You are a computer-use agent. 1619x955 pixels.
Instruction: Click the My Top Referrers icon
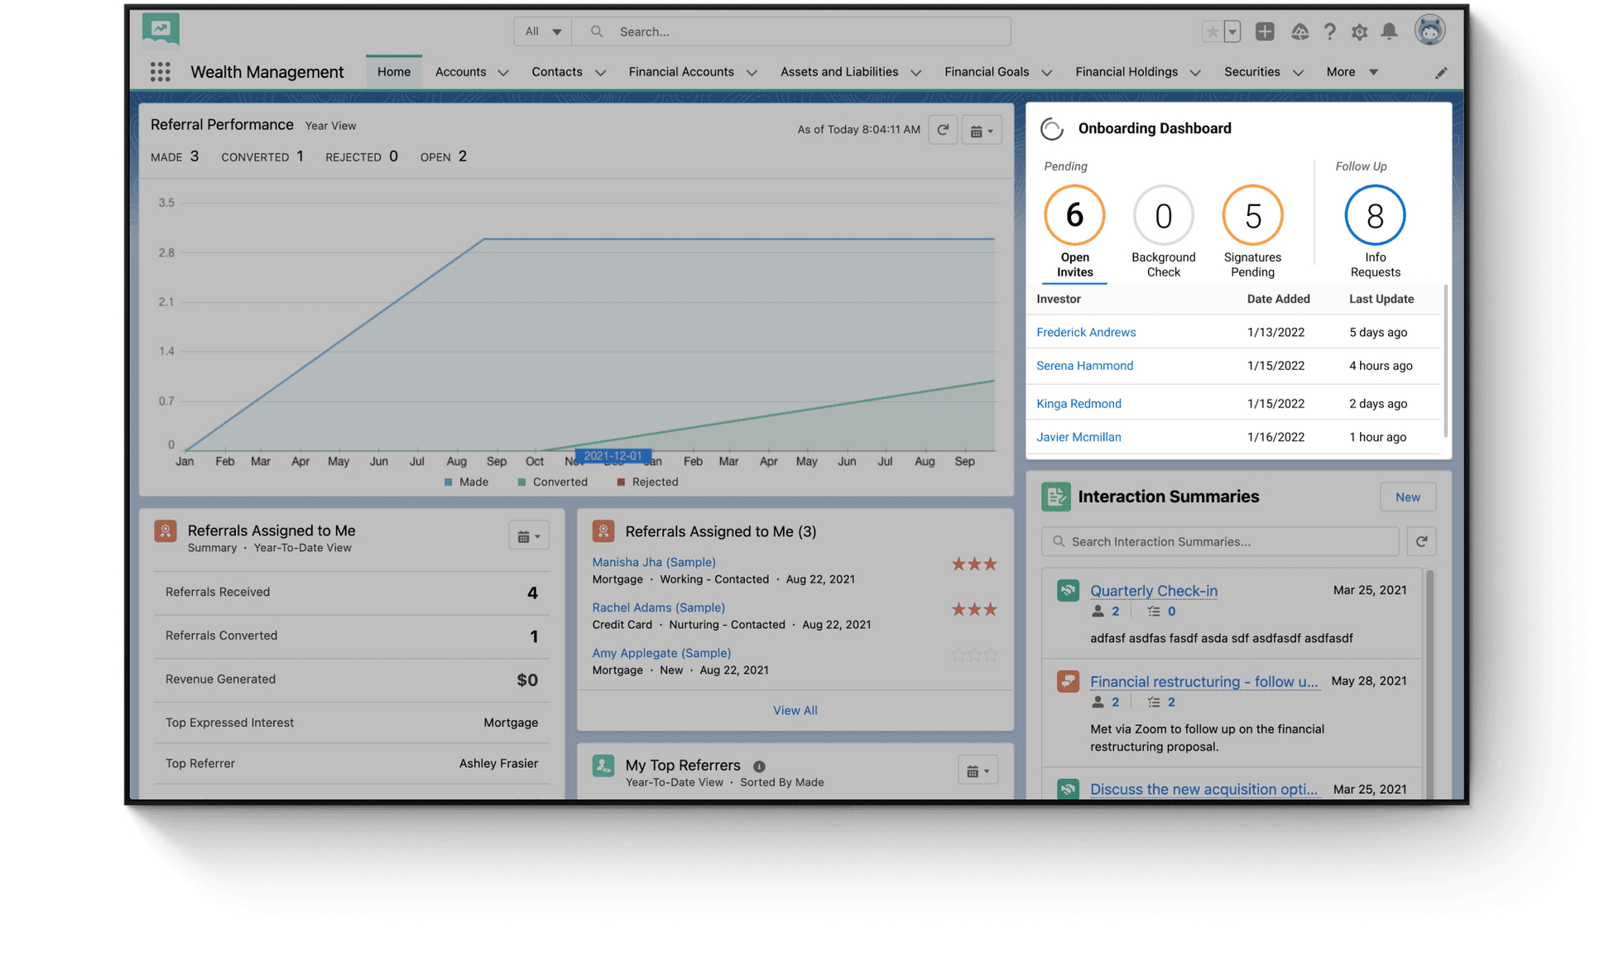pyautogui.click(x=603, y=765)
